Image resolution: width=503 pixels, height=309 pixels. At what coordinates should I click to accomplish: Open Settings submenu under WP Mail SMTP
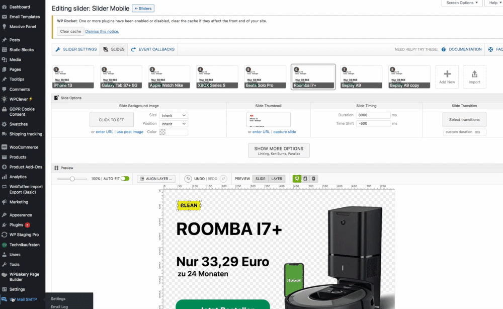[58, 299]
